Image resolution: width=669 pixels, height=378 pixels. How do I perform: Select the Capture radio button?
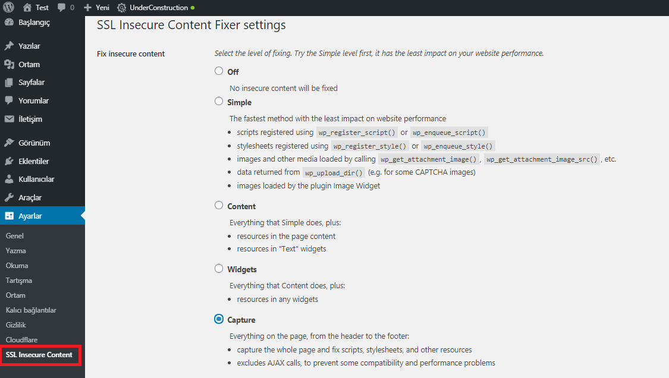219,319
